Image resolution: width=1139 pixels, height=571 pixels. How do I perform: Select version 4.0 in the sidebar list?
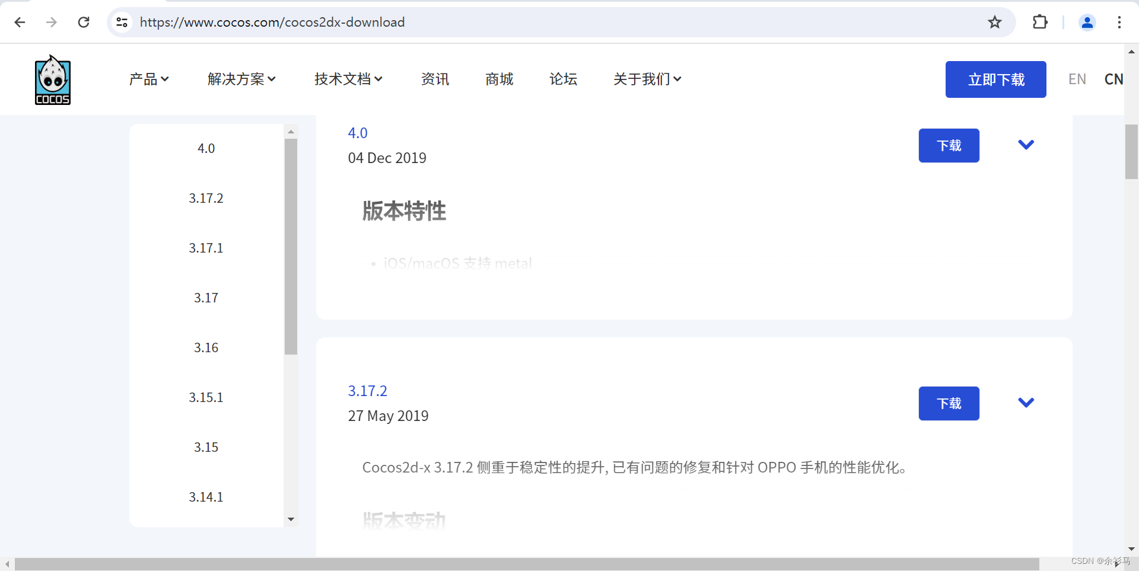point(206,148)
